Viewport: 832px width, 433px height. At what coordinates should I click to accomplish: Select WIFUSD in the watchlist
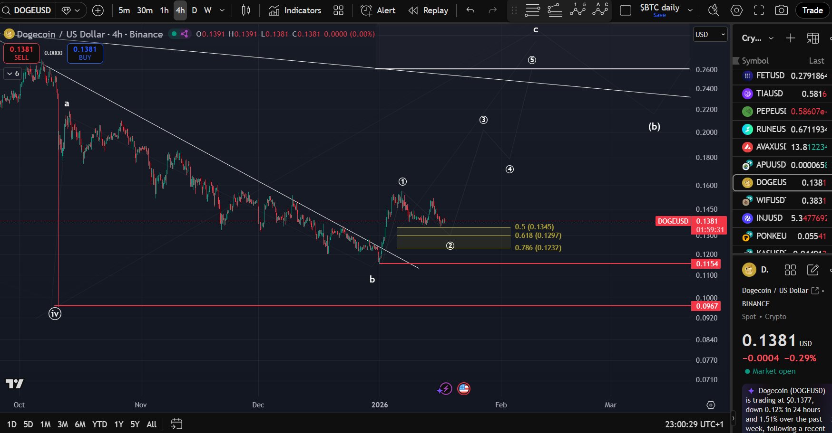[783, 200]
